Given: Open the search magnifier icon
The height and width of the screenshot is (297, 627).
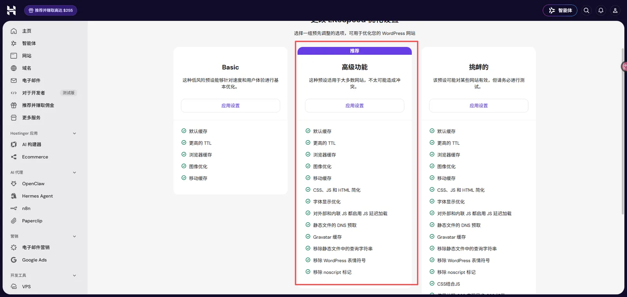Looking at the screenshot, I should click(x=586, y=11).
